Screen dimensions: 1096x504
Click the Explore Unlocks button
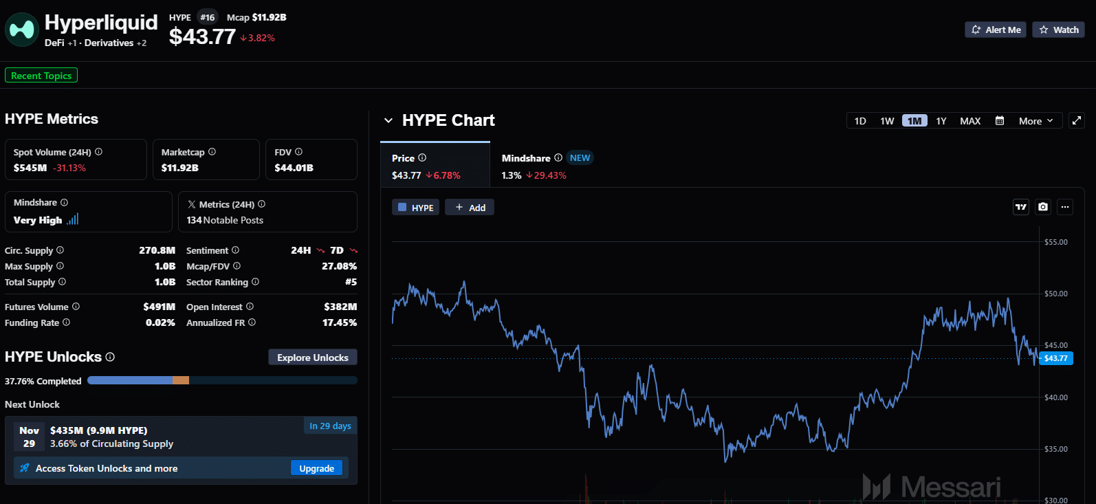tap(313, 358)
